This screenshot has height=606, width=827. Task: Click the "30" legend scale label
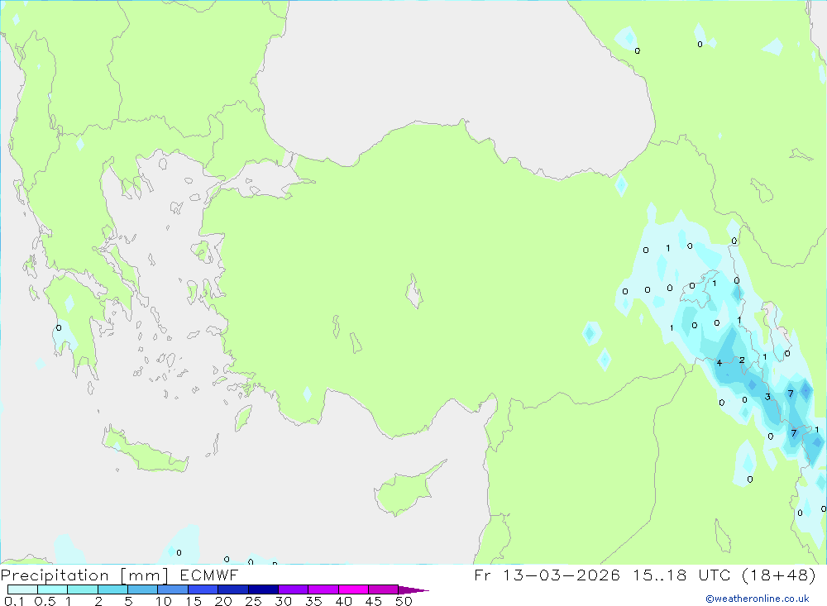pos(284,601)
